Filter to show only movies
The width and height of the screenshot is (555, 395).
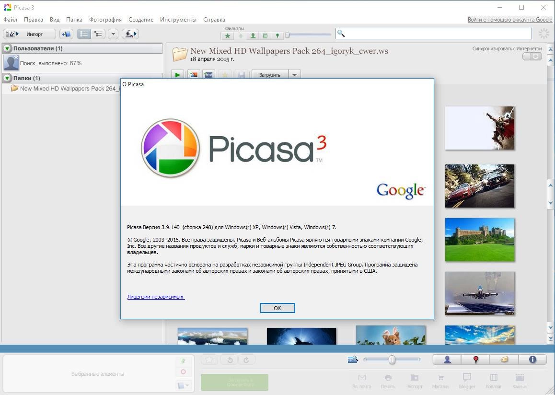point(265,36)
